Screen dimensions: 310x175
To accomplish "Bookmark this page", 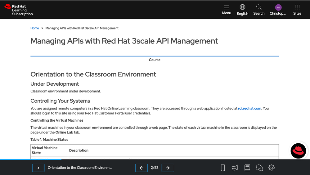I will (223, 168).
